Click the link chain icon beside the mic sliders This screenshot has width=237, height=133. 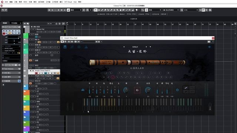[x=83, y=90]
